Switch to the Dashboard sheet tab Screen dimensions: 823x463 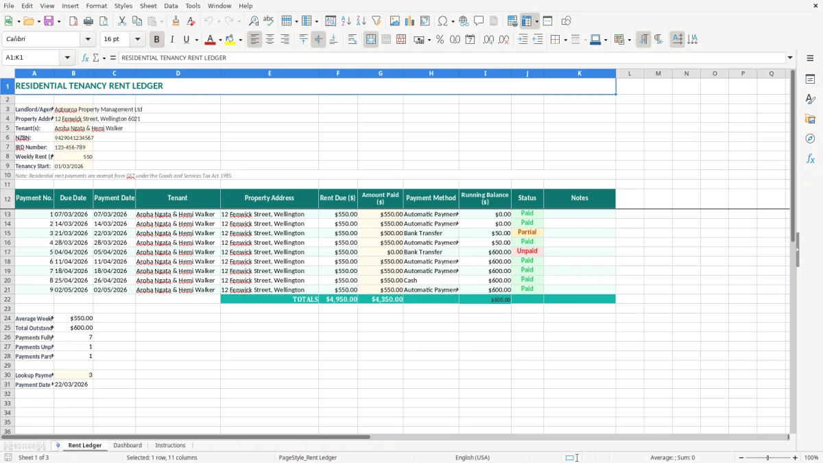tap(128, 445)
